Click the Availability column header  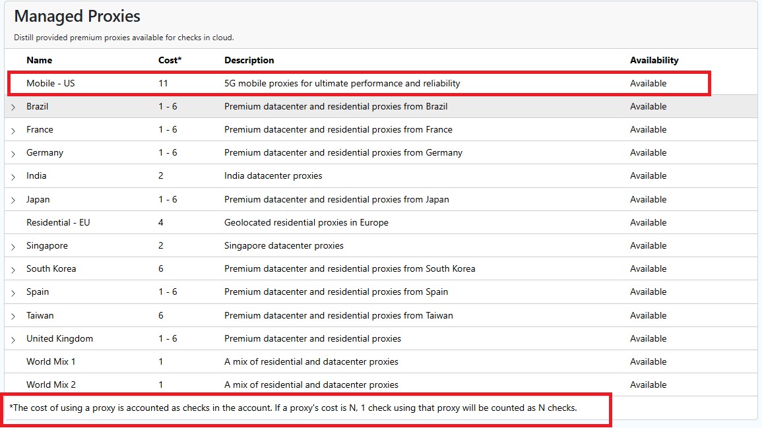point(654,60)
